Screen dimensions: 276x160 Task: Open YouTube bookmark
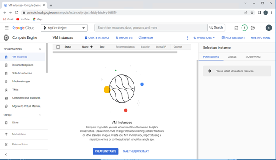pos(23,19)
